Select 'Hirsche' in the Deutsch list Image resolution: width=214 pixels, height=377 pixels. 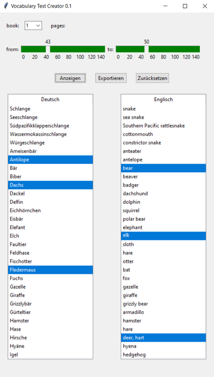pos(50,337)
